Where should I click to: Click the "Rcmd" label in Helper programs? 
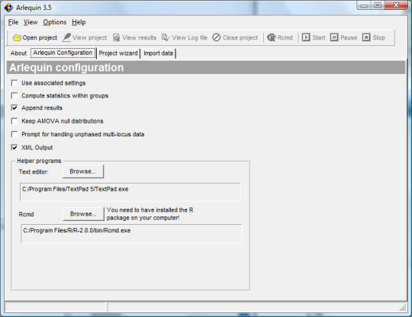[26, 214]
